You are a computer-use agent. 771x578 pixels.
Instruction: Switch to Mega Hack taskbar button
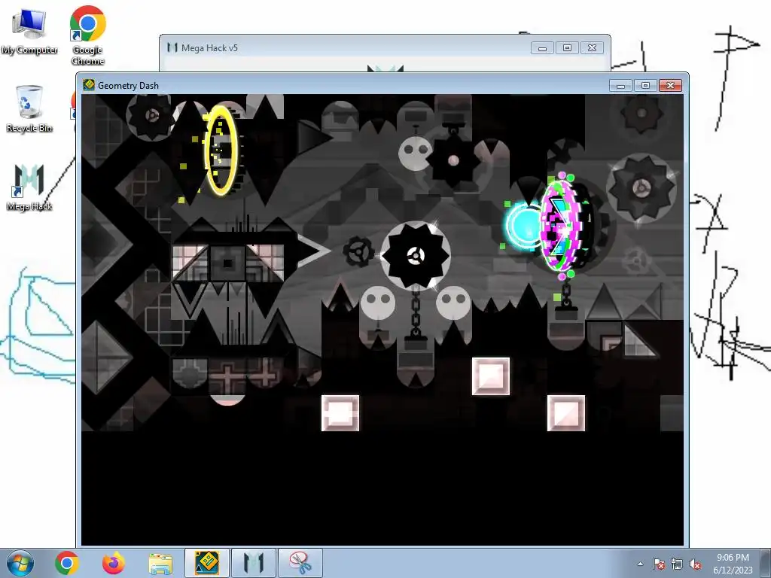click(254, 563)
